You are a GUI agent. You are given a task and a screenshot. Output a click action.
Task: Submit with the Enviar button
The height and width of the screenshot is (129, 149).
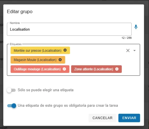(129, 118)
